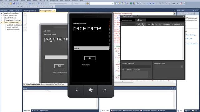
Task: Zoom in on the location map
Action: 139,25
